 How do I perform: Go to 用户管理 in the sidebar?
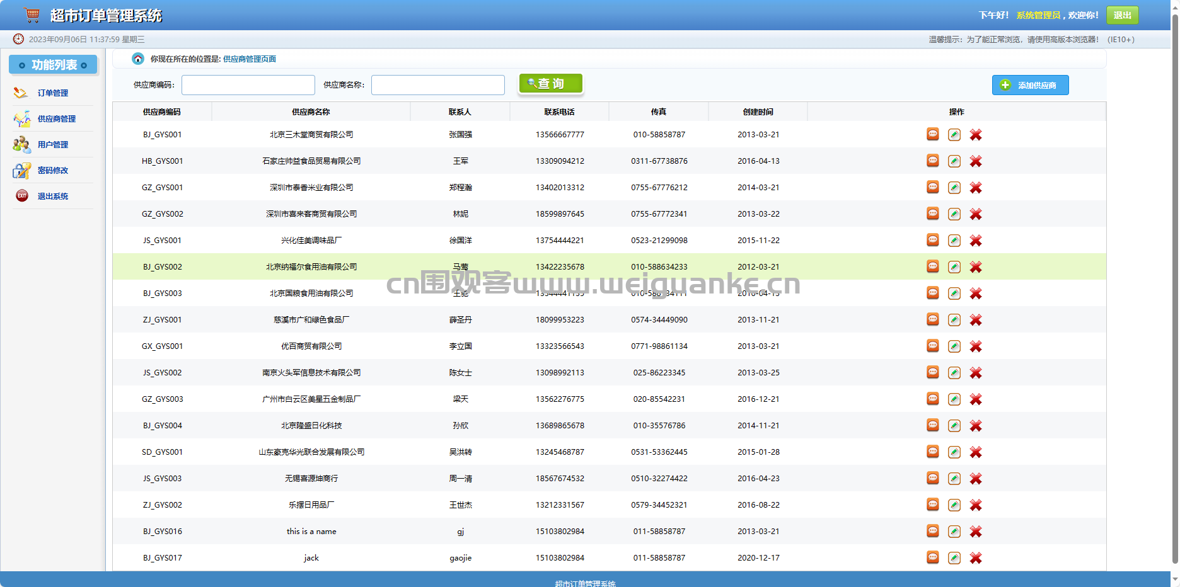click(53, 144)
